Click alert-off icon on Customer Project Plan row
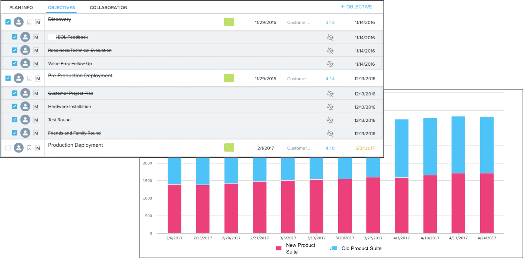 coord(330,94)
